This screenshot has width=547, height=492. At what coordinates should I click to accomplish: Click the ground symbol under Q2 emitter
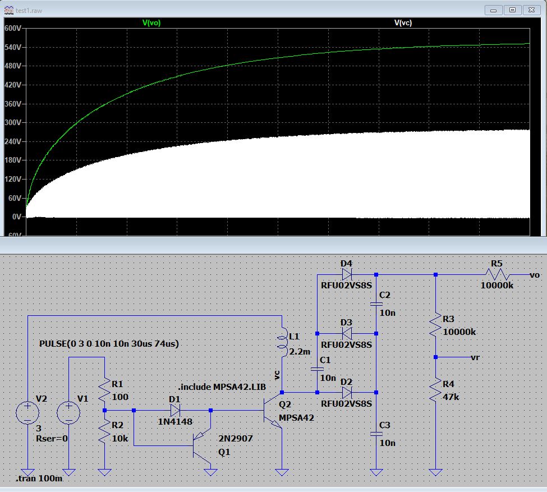point(282,472)
